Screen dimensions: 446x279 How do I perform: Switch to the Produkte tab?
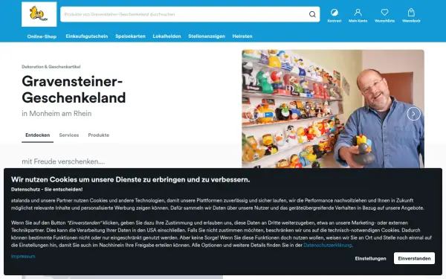click(98, 135)
